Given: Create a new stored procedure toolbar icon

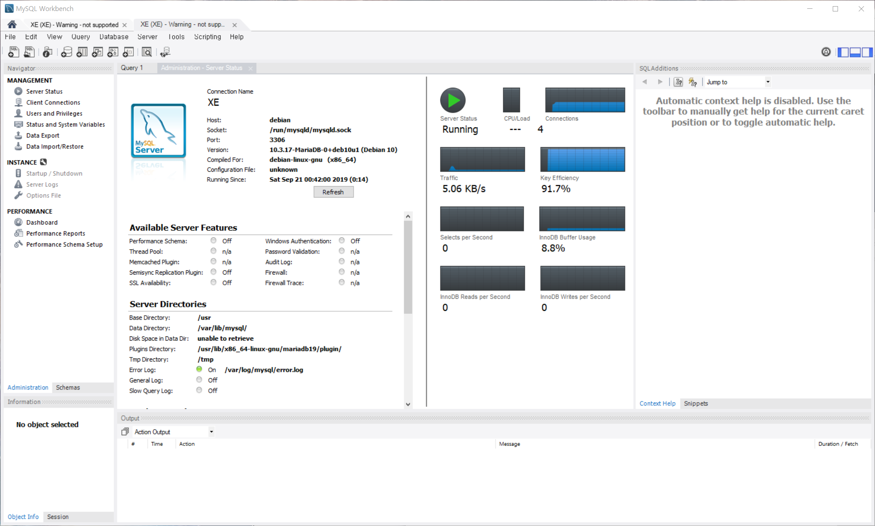Looking at the screenshot, I should point(113,52).
